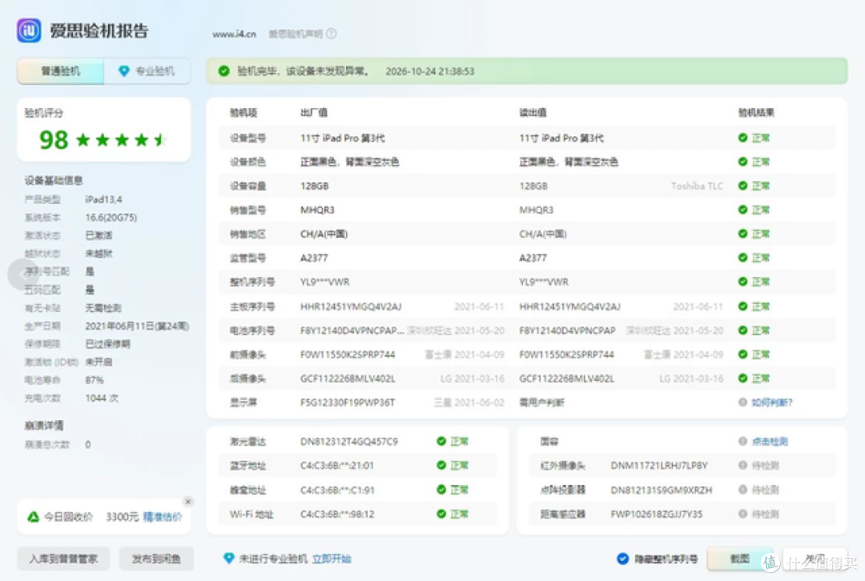Click gray pending icon in 红外摄像头 row

click(x=742, y=465)
